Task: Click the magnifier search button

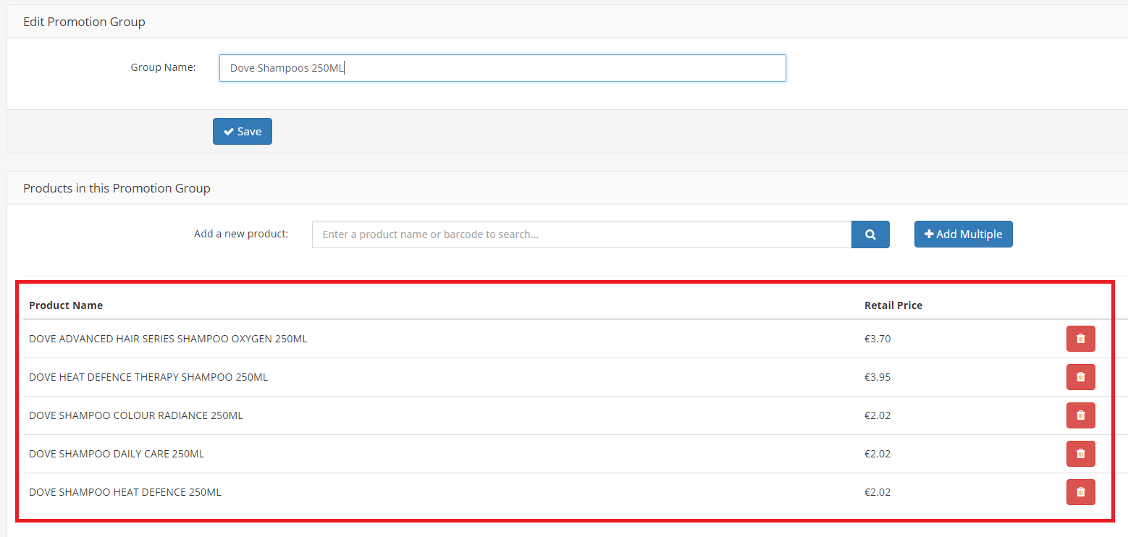Action: click(x=870, y=234)
